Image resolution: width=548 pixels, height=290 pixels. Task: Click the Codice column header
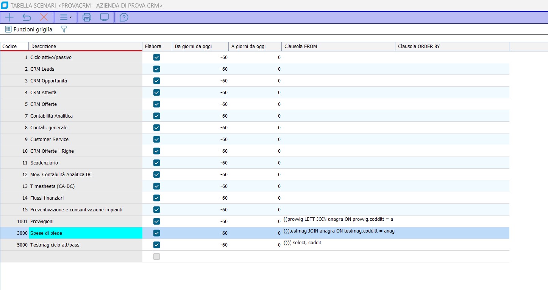pos(14,47)
